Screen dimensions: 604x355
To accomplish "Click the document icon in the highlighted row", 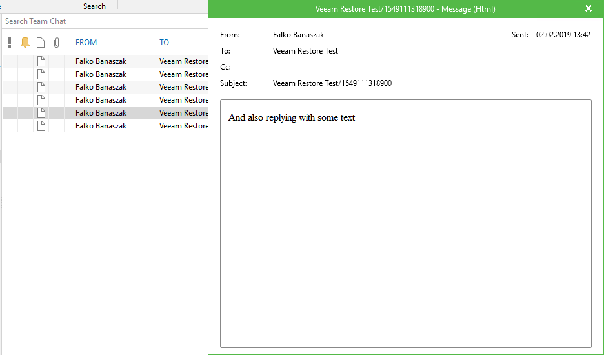I will point(41,113).
